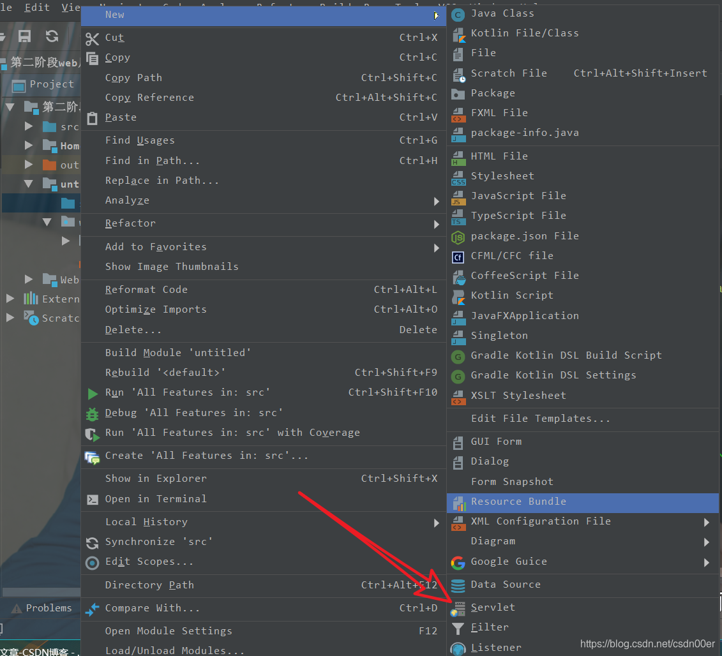Click the Kotlin File/Class icon
The image size is (722, 656).
(x=458, y=35)
